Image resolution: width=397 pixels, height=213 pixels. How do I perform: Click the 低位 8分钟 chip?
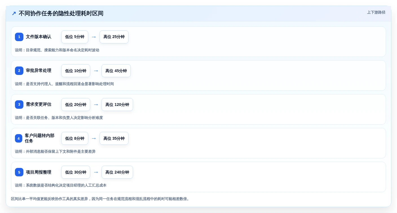pos(75,138)
